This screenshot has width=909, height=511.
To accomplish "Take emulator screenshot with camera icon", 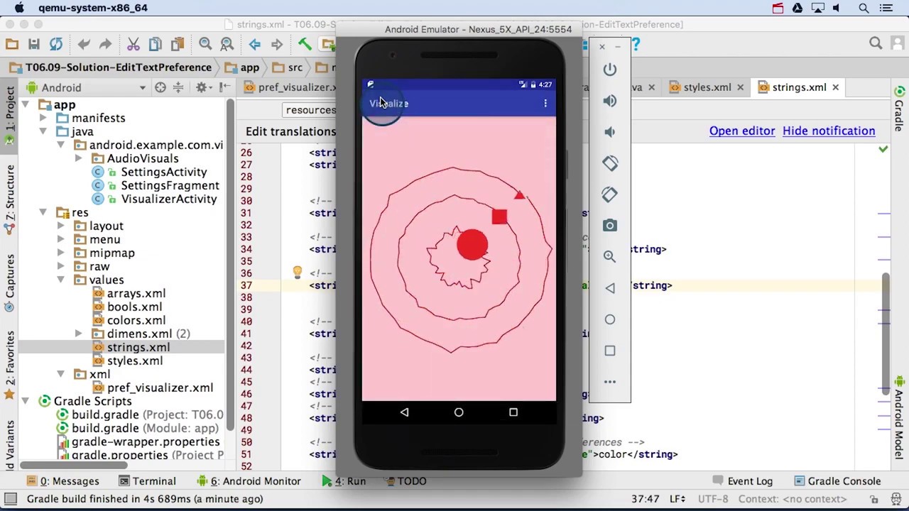I will coord(610,226).
